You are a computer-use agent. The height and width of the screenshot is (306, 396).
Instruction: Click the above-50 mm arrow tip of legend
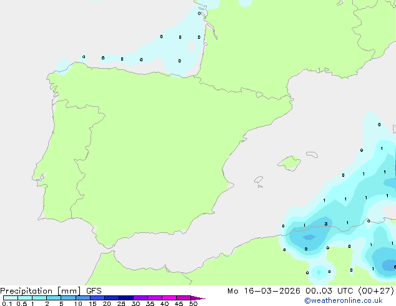tap(198, 298)
